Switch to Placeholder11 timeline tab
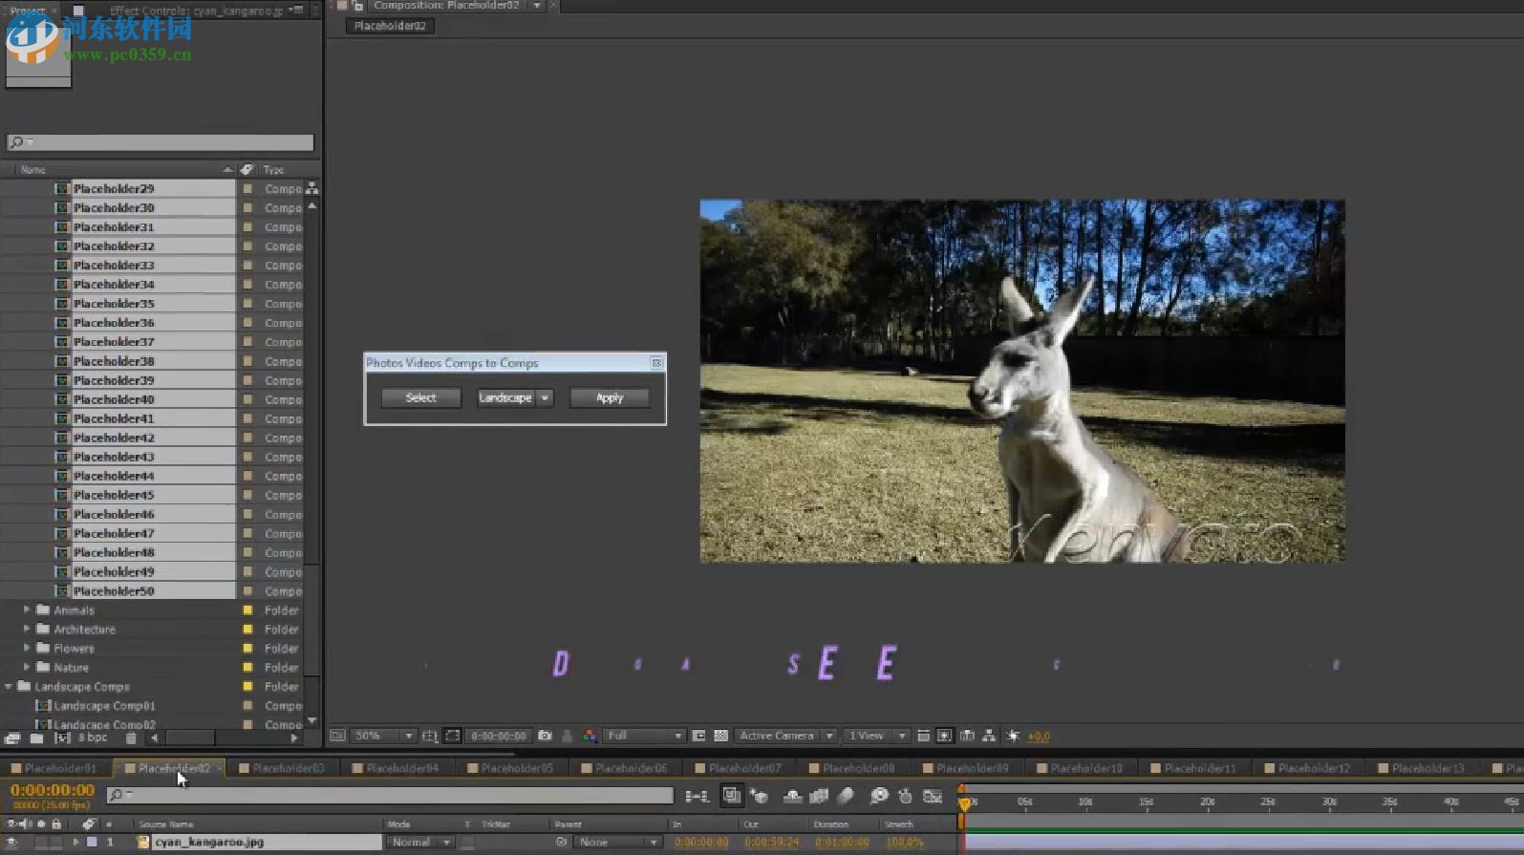 pos(1199,768)
